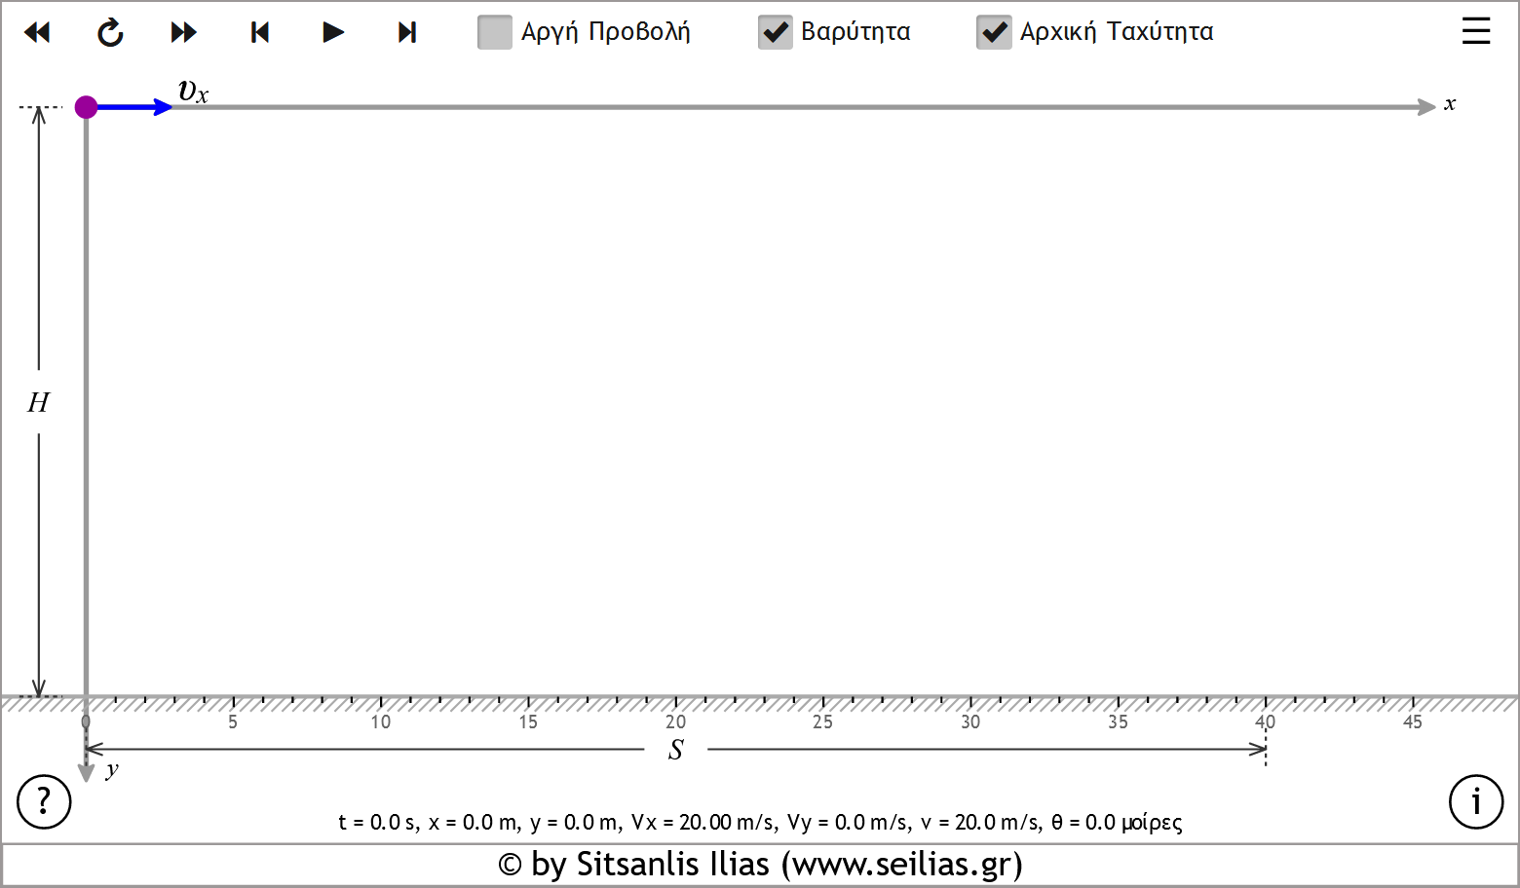Click the purple projectile ball
The height and width of the screenshot is (888, 1520).
86,107
